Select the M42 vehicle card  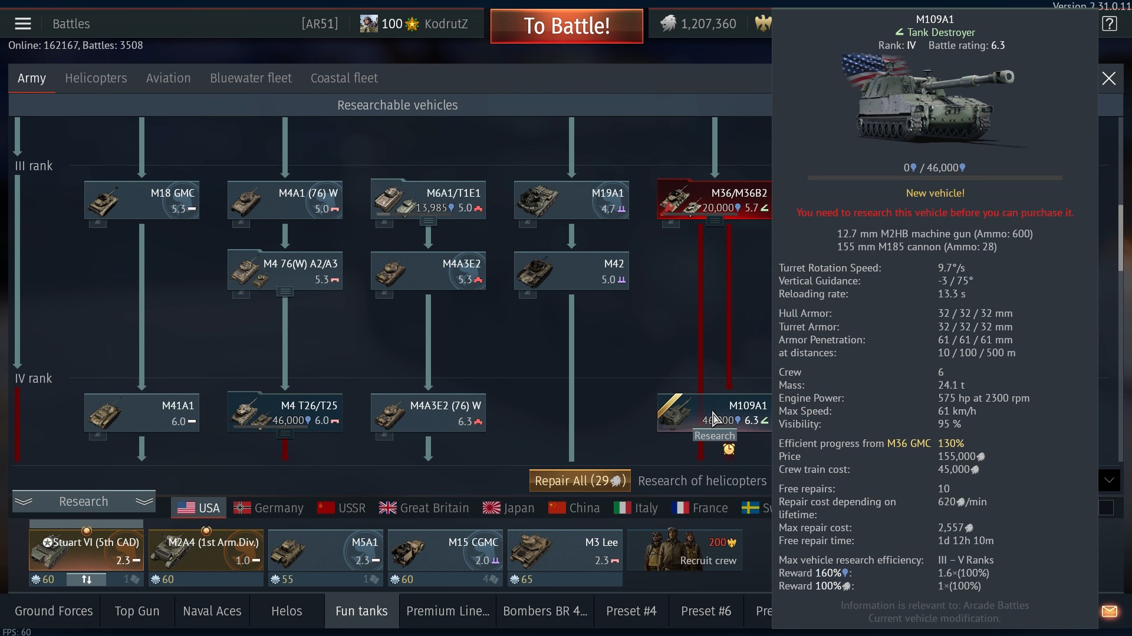tap(571, 271)
